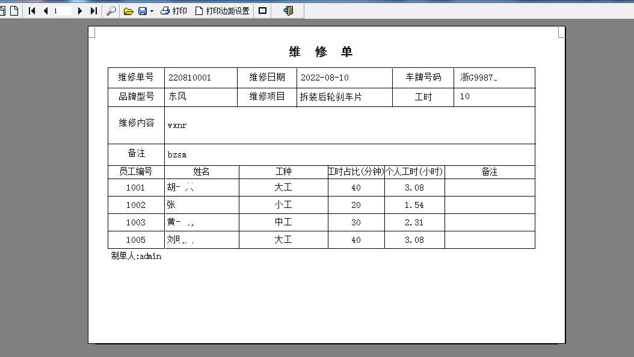Click the repair date 2022-08-10
This screenshot has height=357, width=634.
(x=325, y=78)
